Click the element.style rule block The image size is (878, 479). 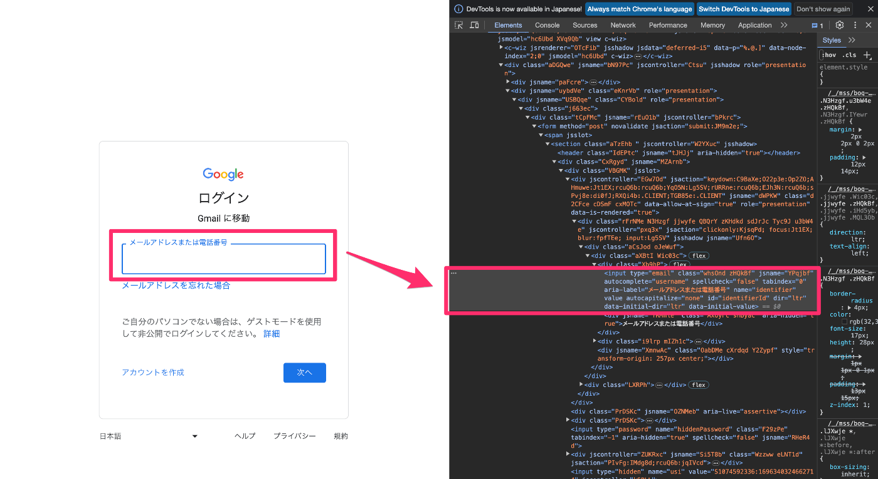847,74
